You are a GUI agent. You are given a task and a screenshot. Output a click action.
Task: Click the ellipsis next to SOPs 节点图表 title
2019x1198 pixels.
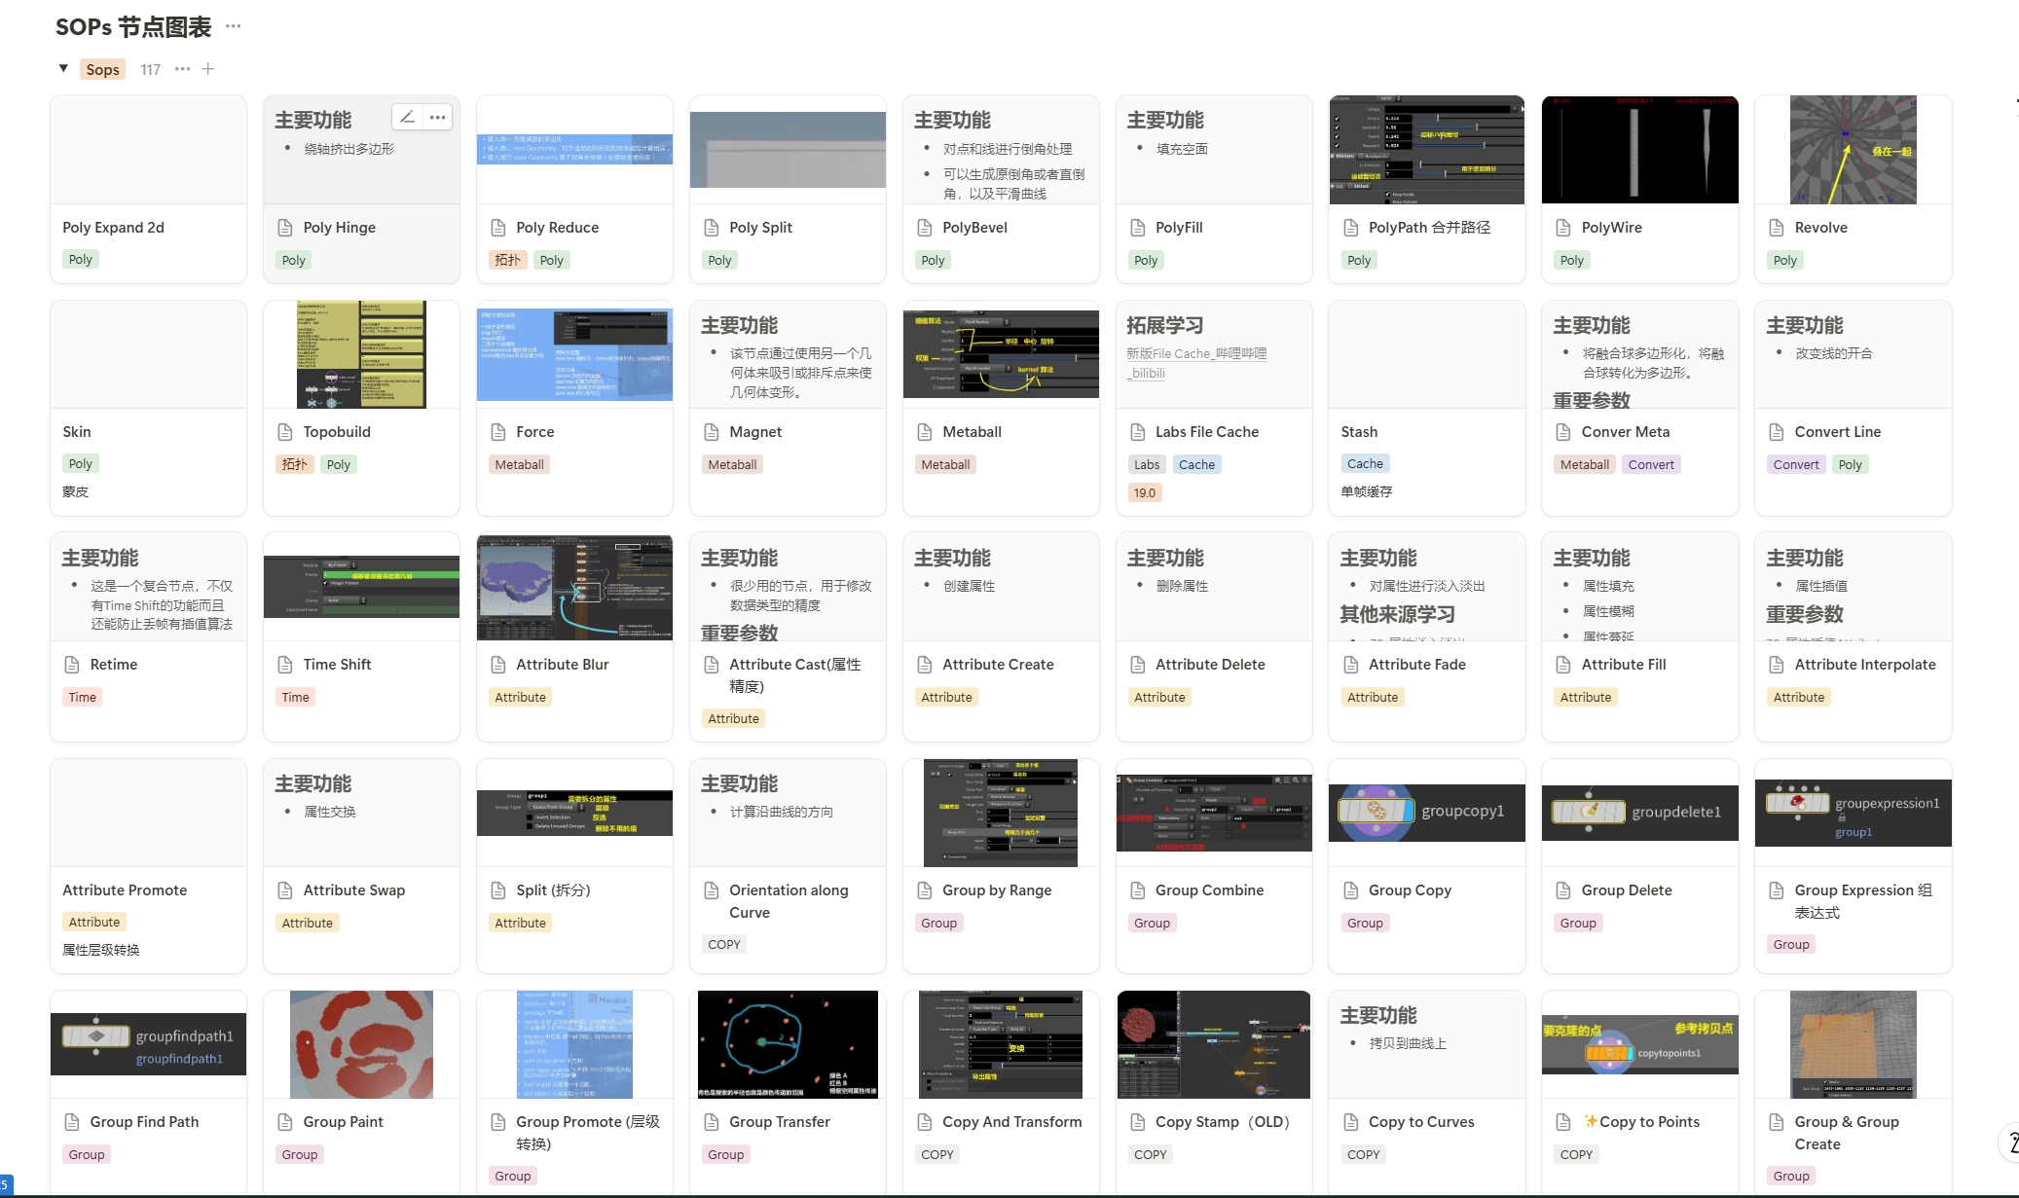233,26
